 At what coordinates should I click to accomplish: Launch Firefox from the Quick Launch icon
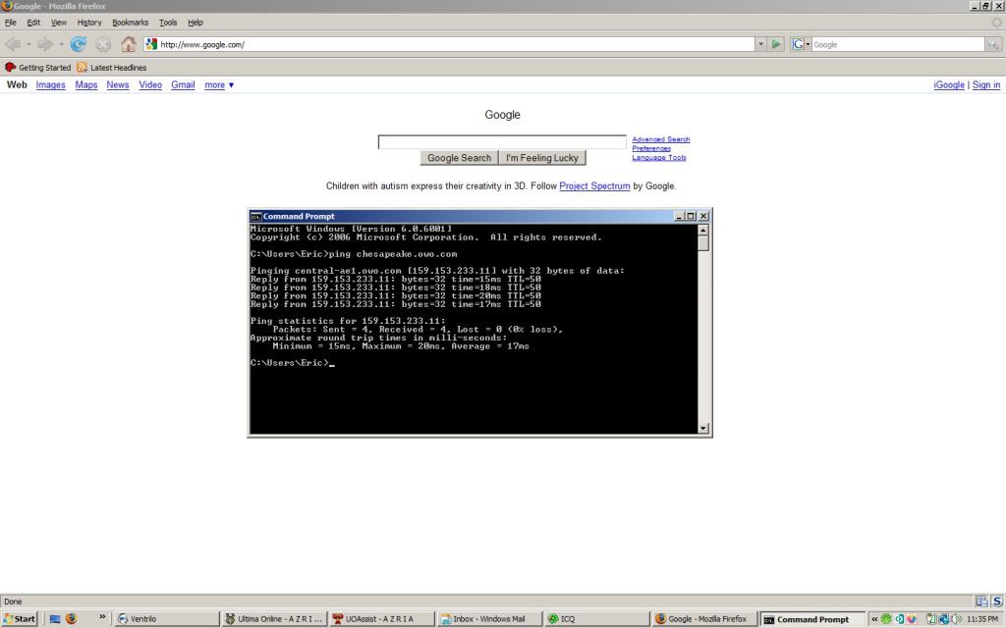coord(71,619)
